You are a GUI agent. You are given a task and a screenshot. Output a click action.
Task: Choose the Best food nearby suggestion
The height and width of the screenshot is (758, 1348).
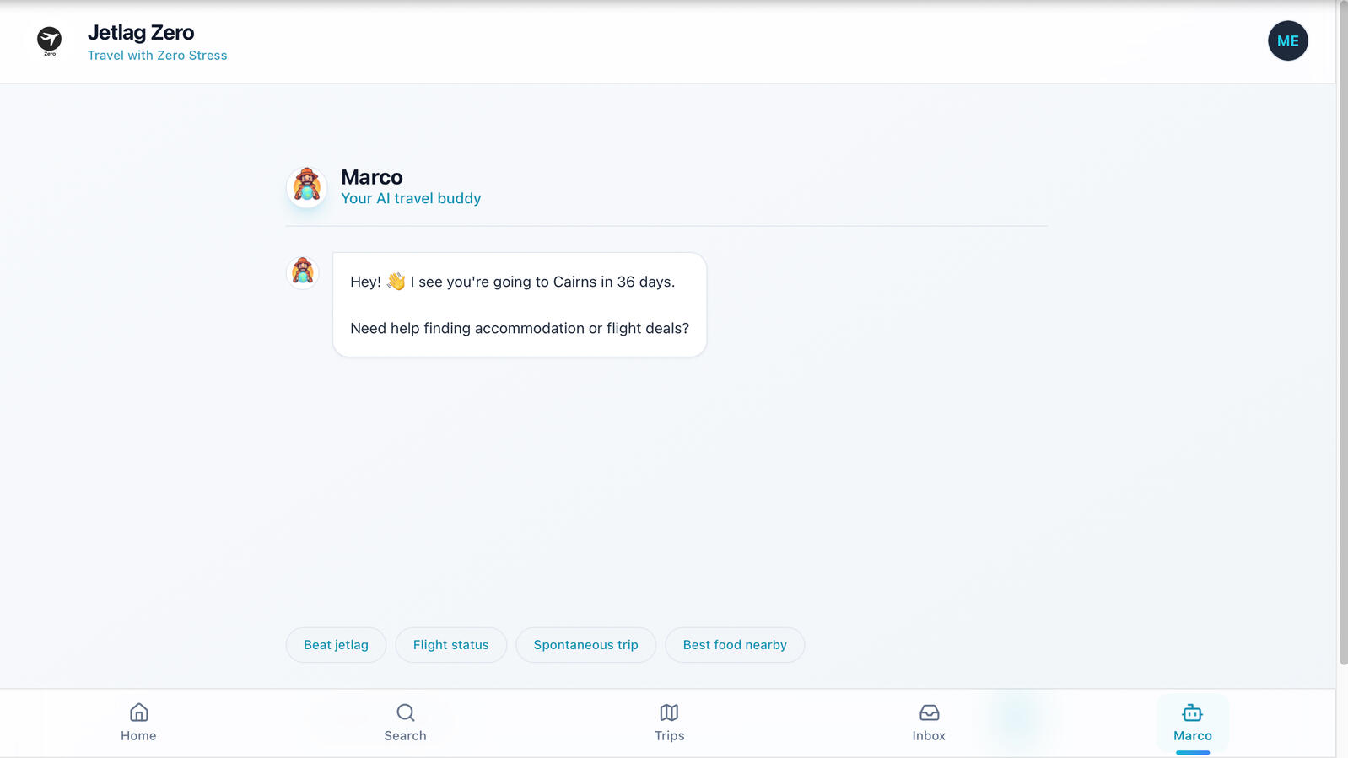pyautogui.click(x=735, y=645)
